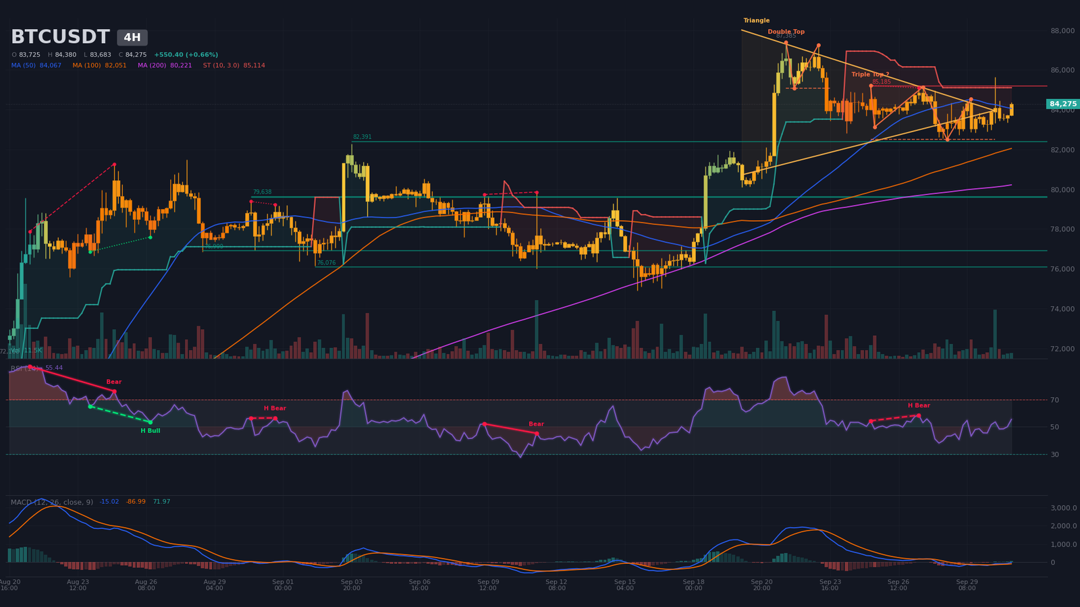Viewport: 1080px width, 607px height.
Task: Click the 88,000 price axis label
Action: pyautogui.click(x=1062, y=31)
